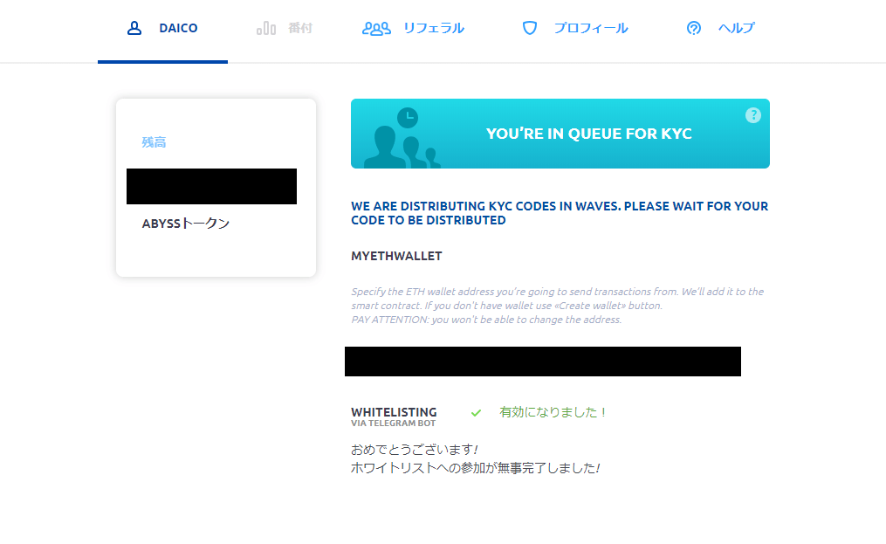The image size is (886, 544).
Task: Click the queue people clock icon in banner
Action: tap(402, 138)
